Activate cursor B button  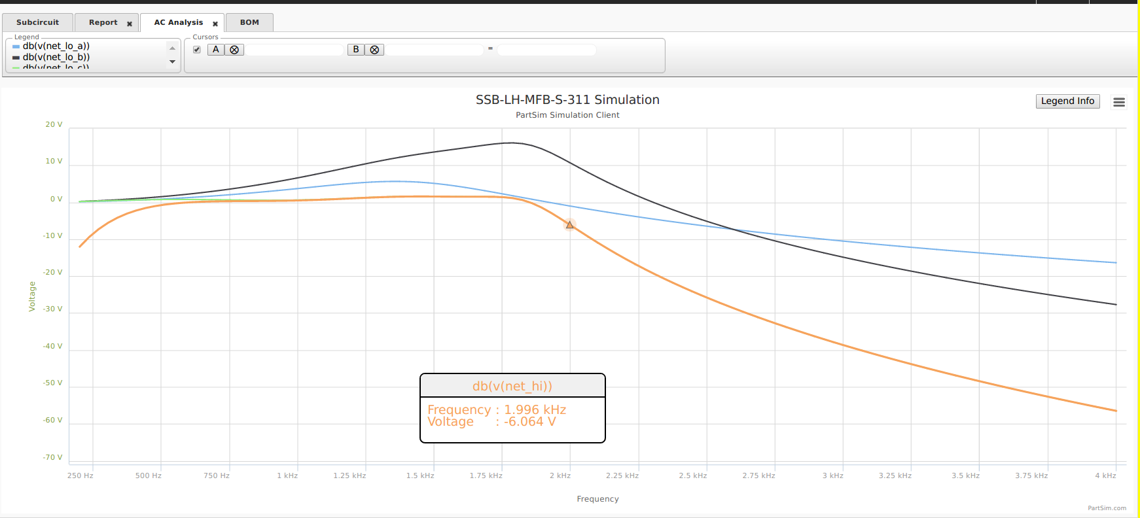(x=356, y=50)
